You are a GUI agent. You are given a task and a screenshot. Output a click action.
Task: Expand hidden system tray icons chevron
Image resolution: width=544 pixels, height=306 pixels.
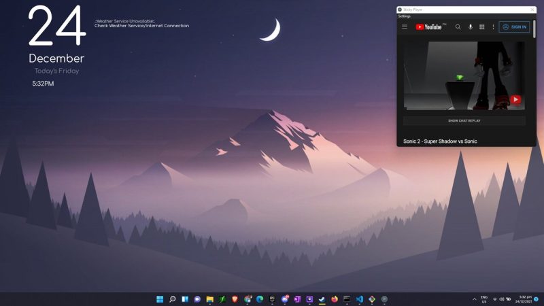pos(474,299)
